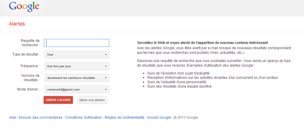Click the bullet 'Suivi de l'actualité d'une personnalité'
The height and width of the screenshot is (128, 304).
(x=176, y=82)
